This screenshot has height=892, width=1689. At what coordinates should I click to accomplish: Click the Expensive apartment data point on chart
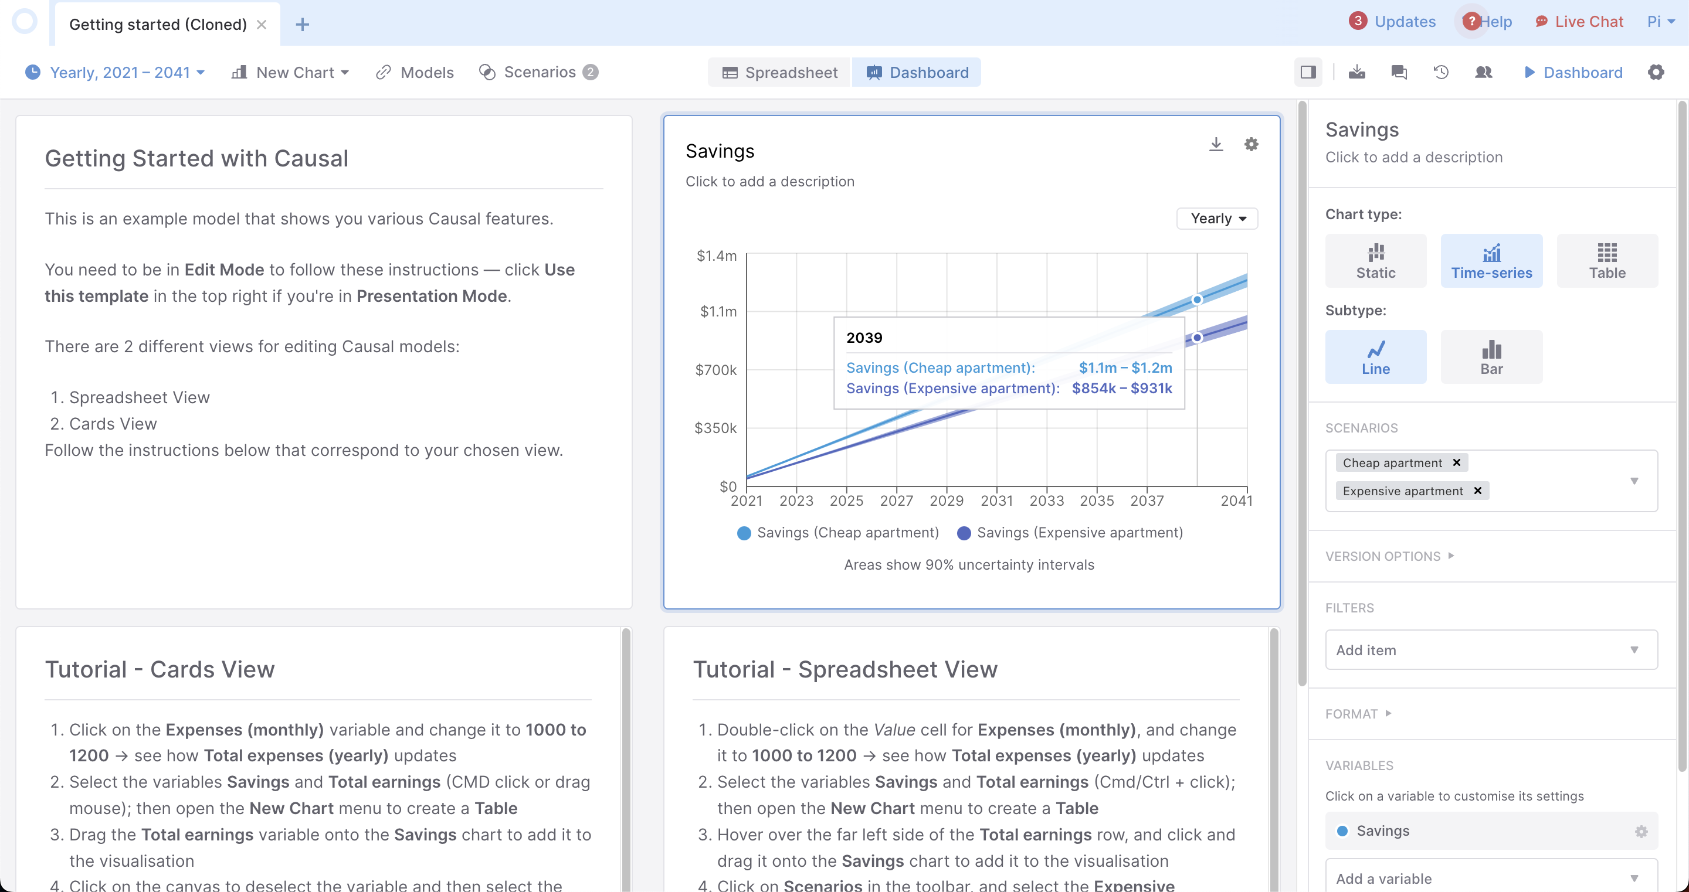pyautogui.click(x=1197, y=338)
